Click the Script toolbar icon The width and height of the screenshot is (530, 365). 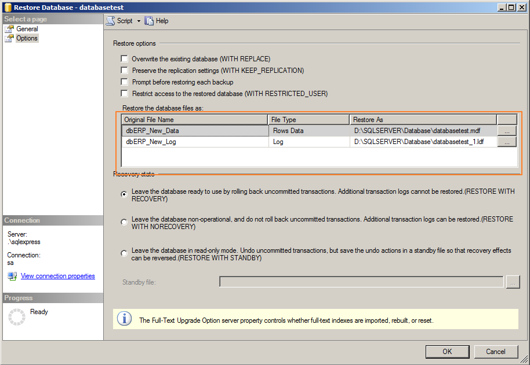pos(111,21)
